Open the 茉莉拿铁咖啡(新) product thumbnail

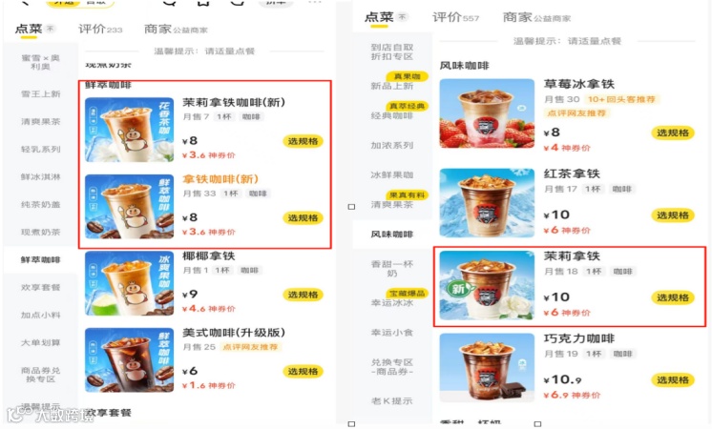(130, 130)
